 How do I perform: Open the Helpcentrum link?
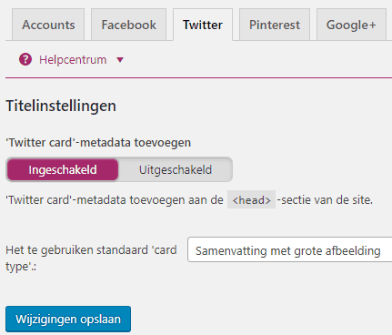point(73,60)
